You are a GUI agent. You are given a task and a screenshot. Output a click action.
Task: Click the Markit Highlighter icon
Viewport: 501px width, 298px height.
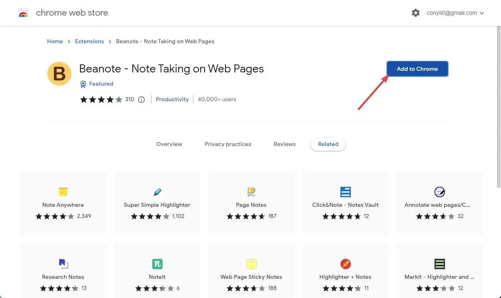(x=440, y=264)
